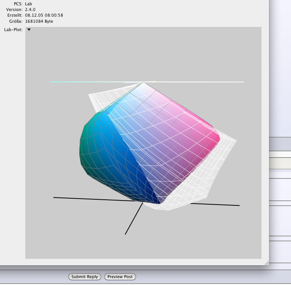Click the 'Größe:' label
This screenshot has height=285, width=291.
coord(16,21)
